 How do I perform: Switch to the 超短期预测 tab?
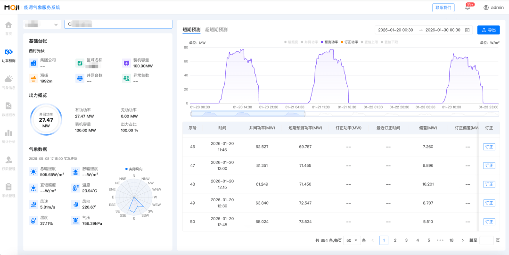click(x=216, y=30)
